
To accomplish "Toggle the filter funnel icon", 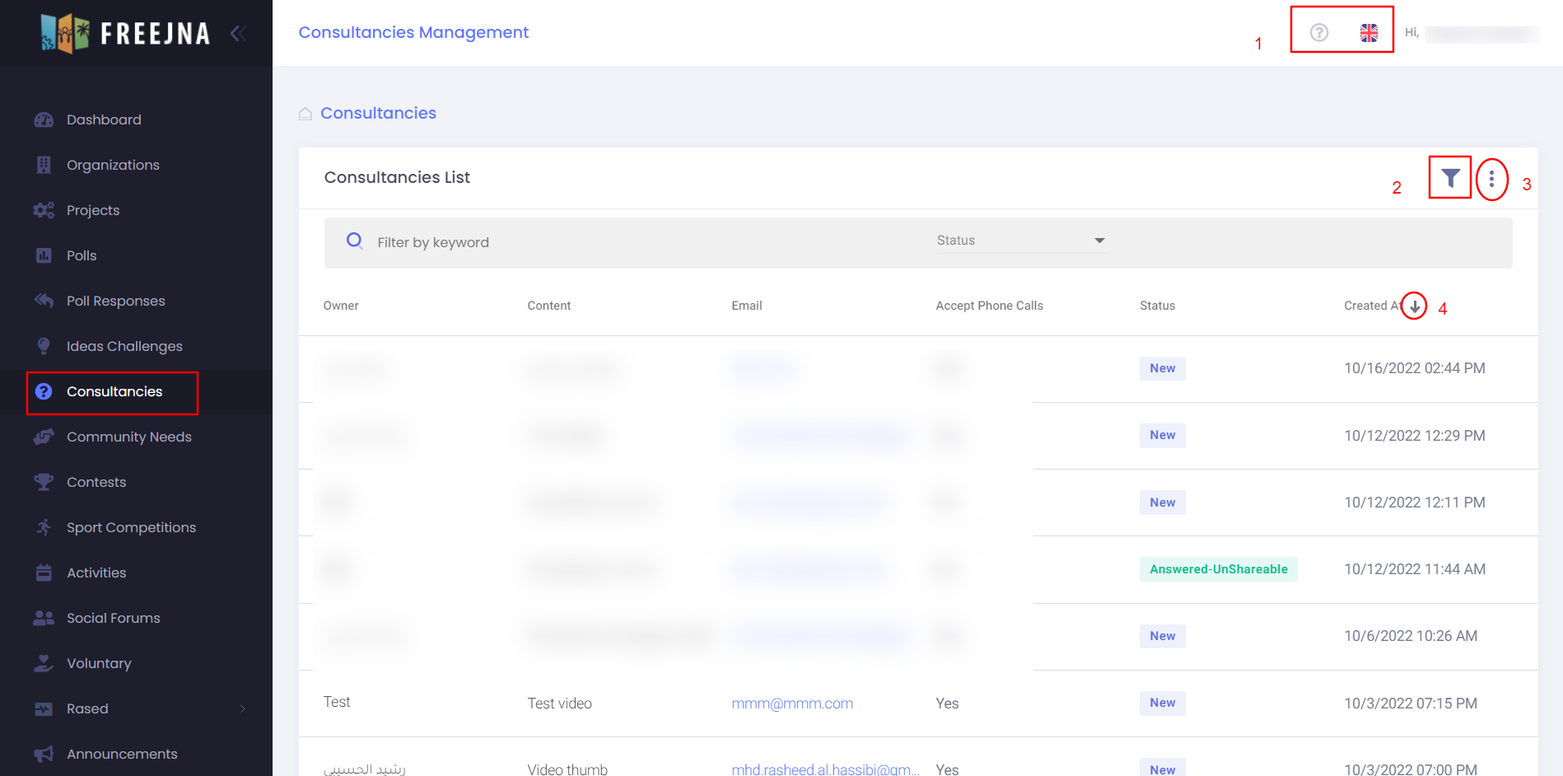I will point(1450,178).
